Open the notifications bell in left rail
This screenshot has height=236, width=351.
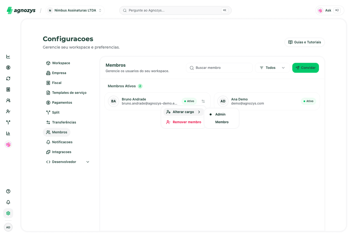(x=8, y=202)
